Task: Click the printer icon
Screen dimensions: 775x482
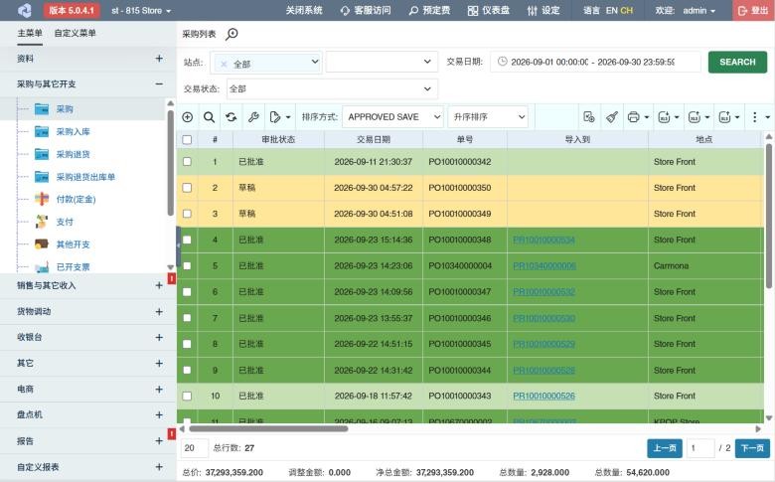Action: [x=633, y=117]
